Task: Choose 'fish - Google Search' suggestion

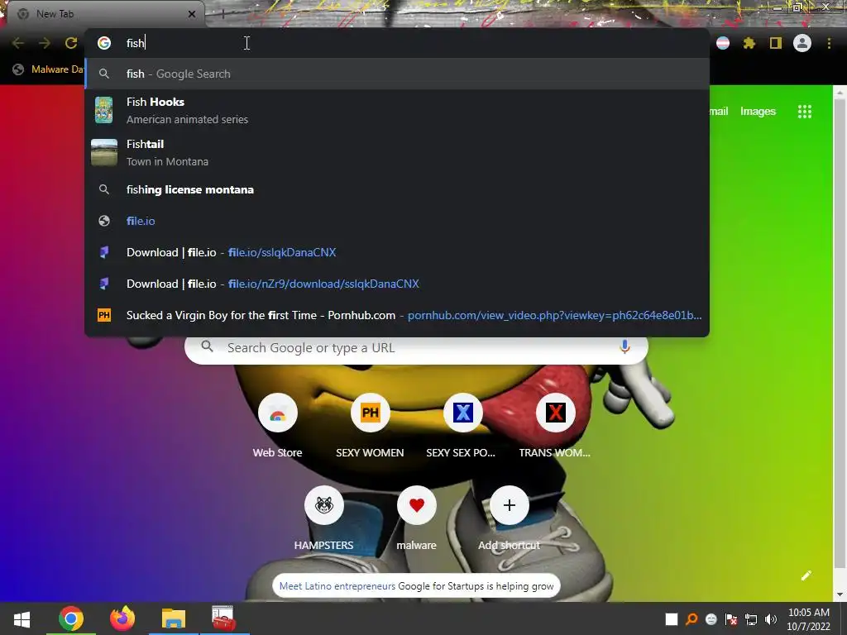Action: 397,74
